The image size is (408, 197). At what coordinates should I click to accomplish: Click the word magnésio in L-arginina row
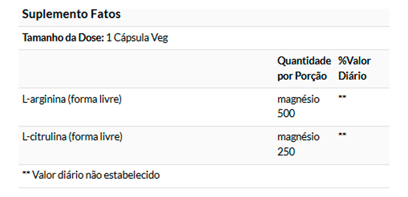point(298,99)
